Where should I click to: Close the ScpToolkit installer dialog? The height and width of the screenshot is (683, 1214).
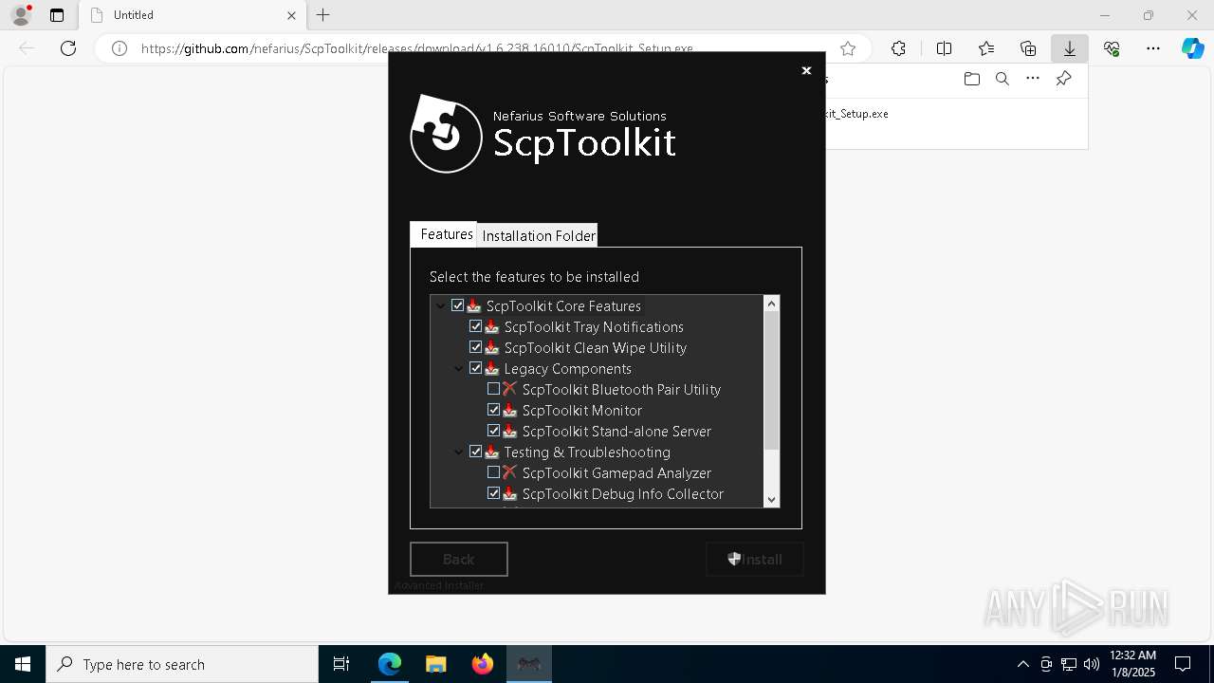click(x=806, y=70)
